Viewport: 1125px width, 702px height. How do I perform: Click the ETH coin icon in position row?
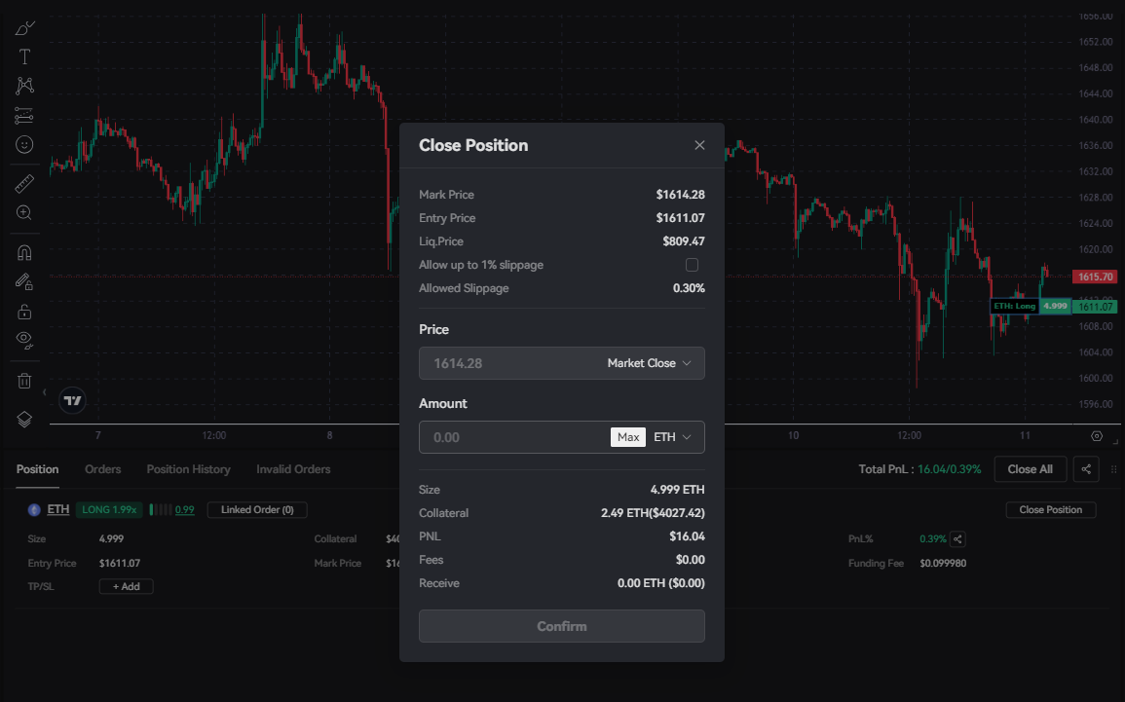[x=34, y=510]
